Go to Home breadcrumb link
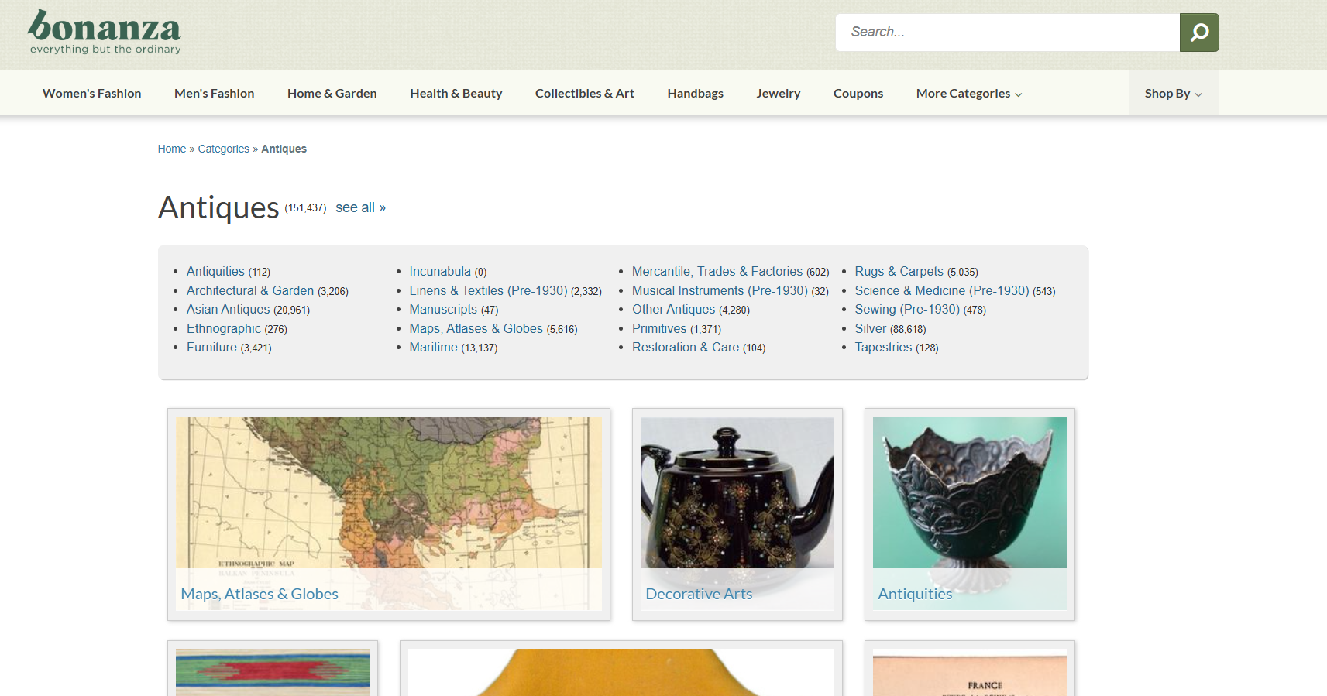 (x=172, y=149)
